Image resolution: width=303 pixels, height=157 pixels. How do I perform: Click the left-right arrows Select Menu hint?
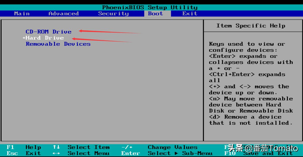(x=81, y=153)
